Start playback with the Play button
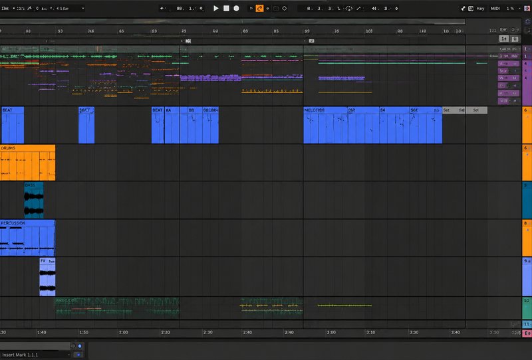 tap(215, 8)
